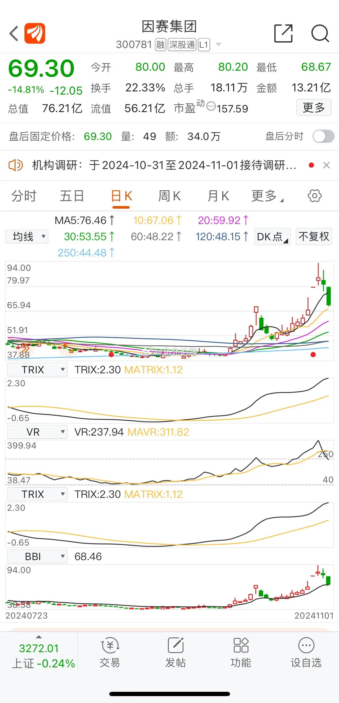Tap the share export icon
The height and width of the screenshot is (703, 339).
pos(283,33)
